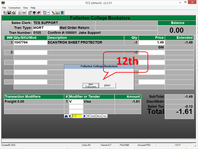Screen dimensions: 198x149
Task: Click the Account POS status bar entry
Action: pyautogui.click(x=144, y=145)
